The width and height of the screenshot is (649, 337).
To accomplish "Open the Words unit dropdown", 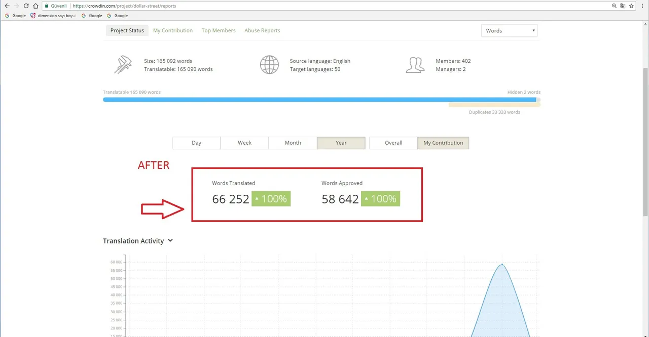I will coord(509,30).
